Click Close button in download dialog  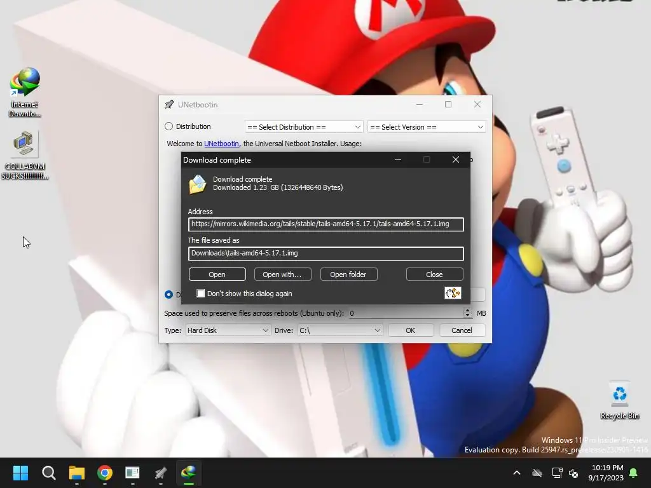tap(434, 274)
